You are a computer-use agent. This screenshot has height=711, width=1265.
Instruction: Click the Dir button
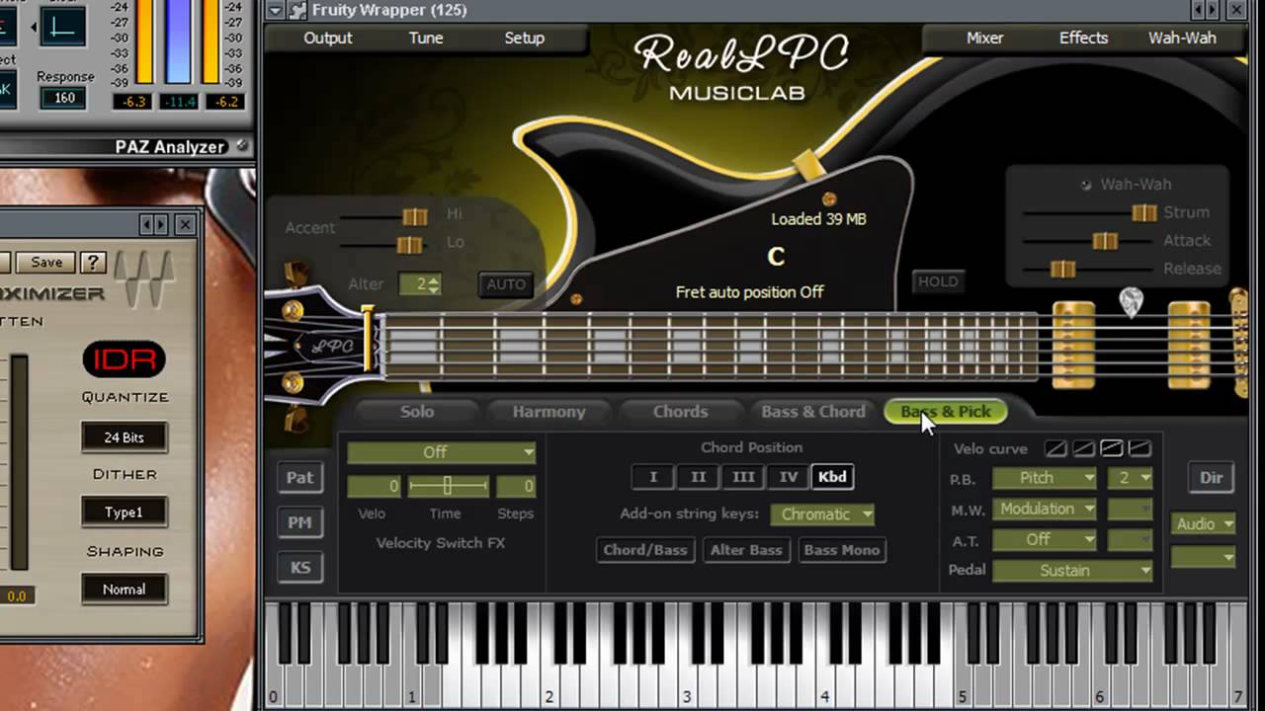1212,477
